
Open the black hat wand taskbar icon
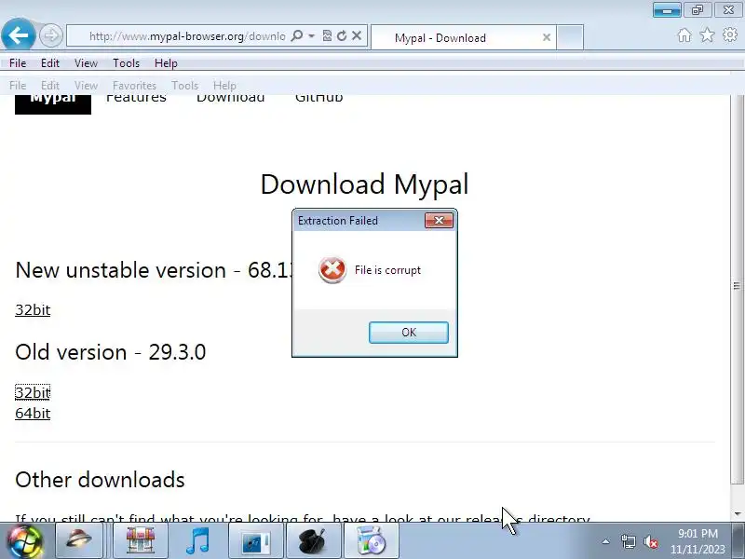[313, 541]
